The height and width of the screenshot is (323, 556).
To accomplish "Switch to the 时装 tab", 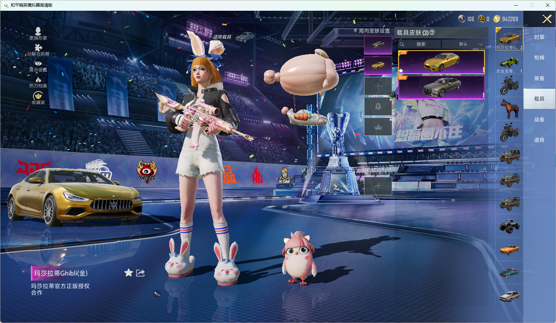I will tap(539, 37).
